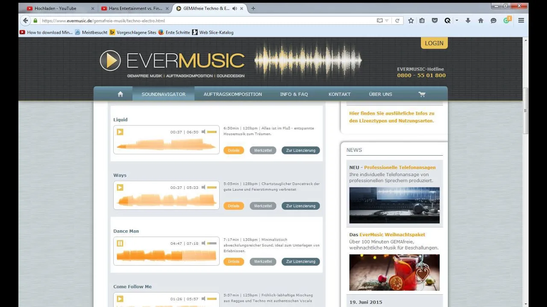Image resolution: width=547 pixels, height=307 pixels.
Task: Open the EverMusic Weihnachtspaket link
Action: [392, 235]
